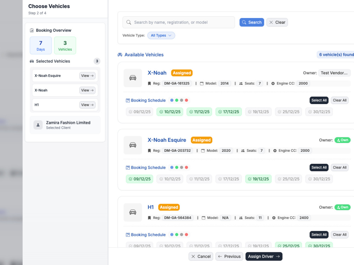Click the search magnifier icon in input
Screen dimensions: 354x265
click(129, 22)
